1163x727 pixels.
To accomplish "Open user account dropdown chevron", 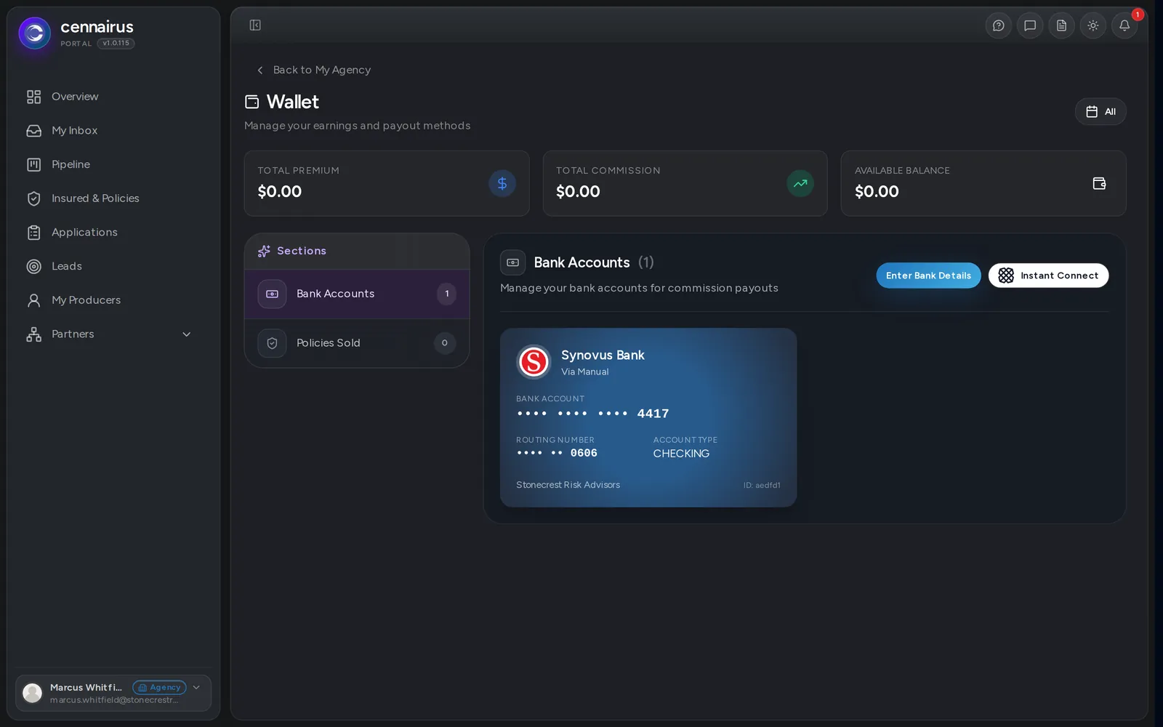I will 196,688.
